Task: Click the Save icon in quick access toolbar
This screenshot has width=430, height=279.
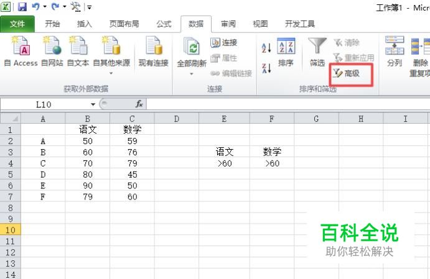Action: 22,7
